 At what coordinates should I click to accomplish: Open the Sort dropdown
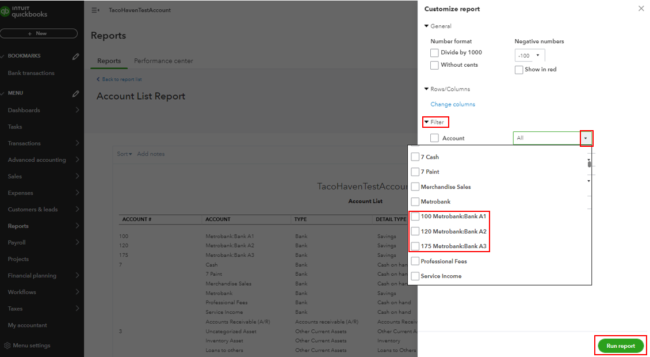(x=124, y=154)
